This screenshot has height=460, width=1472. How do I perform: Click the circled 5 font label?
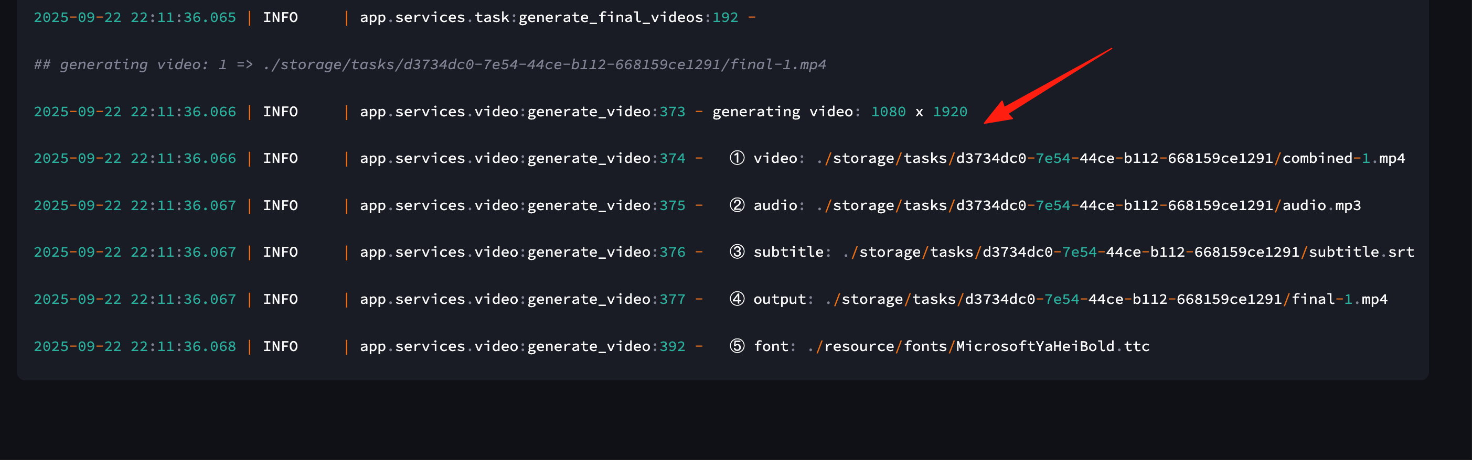point(762,346)
